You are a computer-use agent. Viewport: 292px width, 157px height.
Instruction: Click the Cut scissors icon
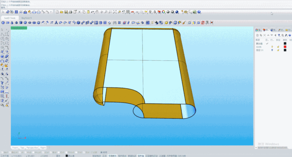(x=79, y=12)
